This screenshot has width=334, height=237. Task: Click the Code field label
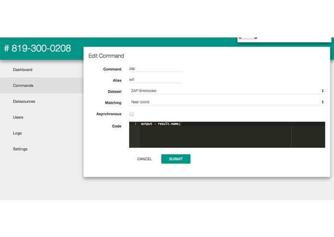117,126
